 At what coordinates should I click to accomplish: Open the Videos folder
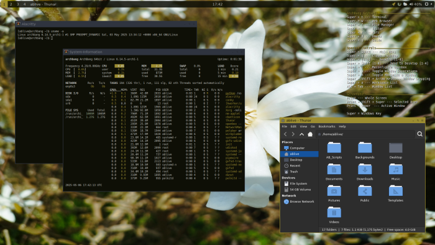(334, 215)
